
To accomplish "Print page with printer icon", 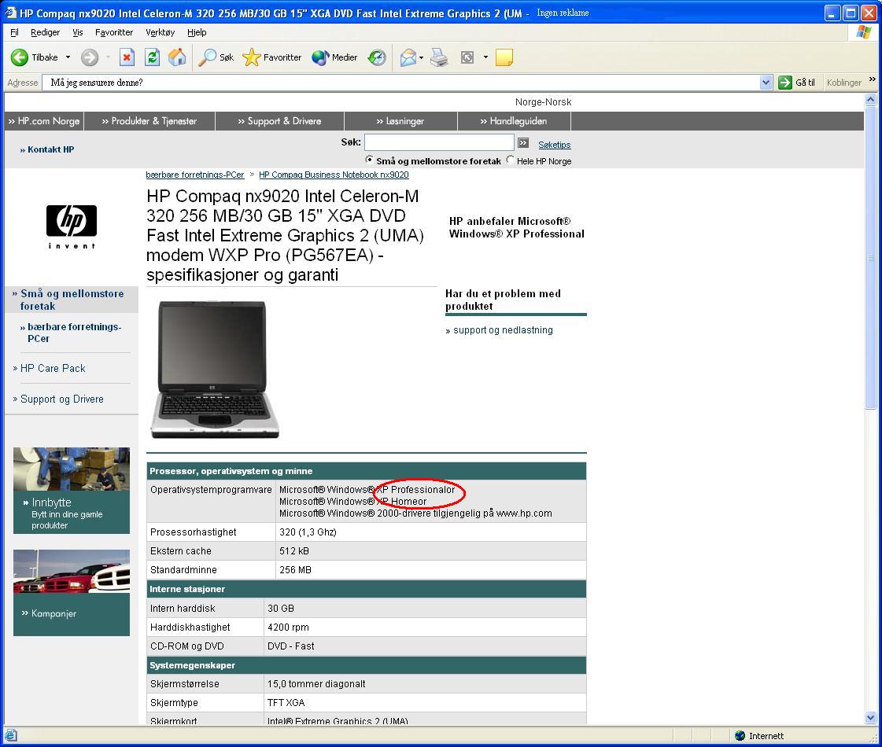I will tap(439, 57).
